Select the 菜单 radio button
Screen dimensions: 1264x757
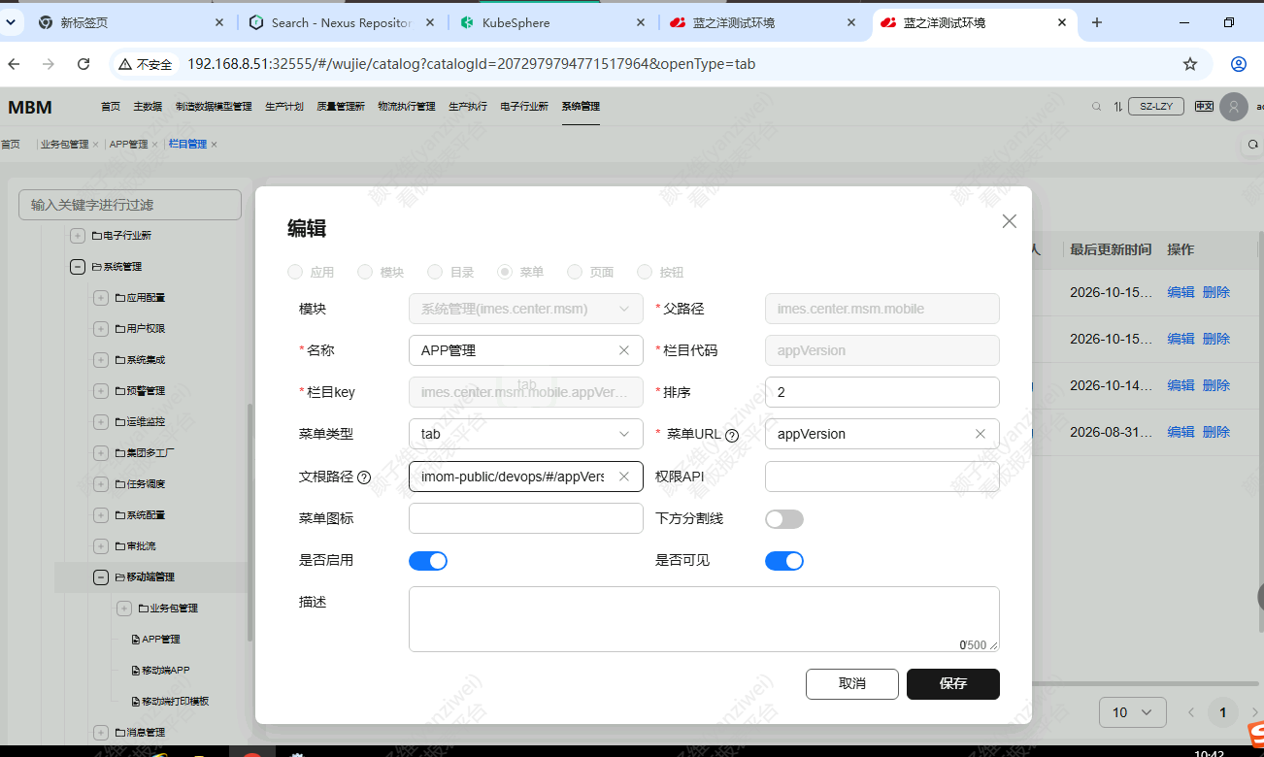coord(505,272)
